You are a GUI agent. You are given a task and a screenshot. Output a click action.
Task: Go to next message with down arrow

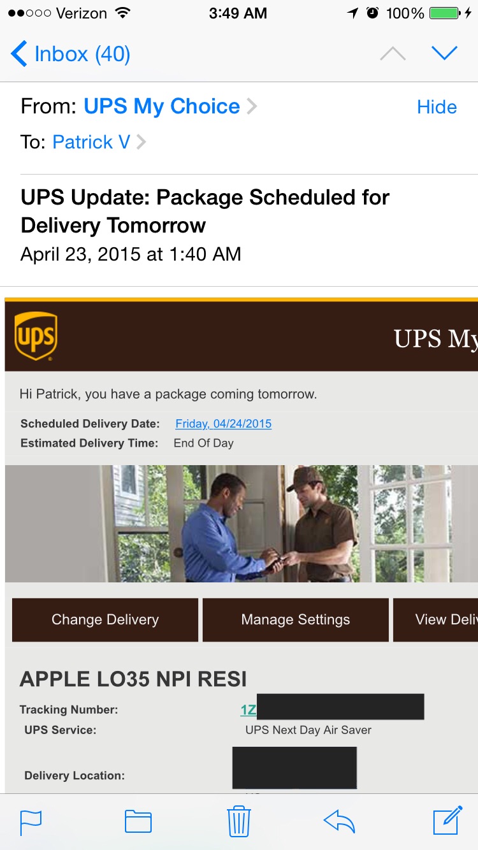click(x=444, y=54)
